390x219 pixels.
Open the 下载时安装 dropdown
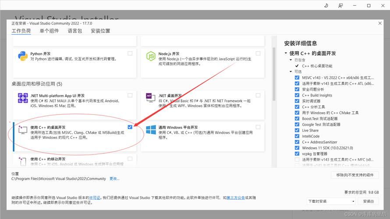tap(331, 201)
